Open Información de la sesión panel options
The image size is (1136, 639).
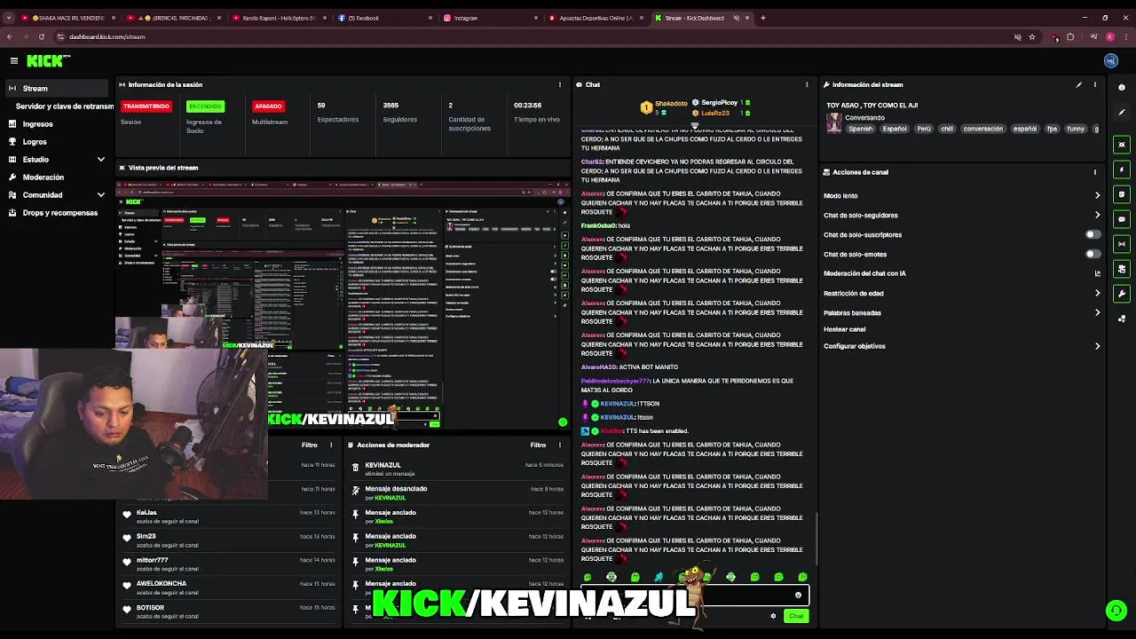pyautogui.click(x=559, y=84)
